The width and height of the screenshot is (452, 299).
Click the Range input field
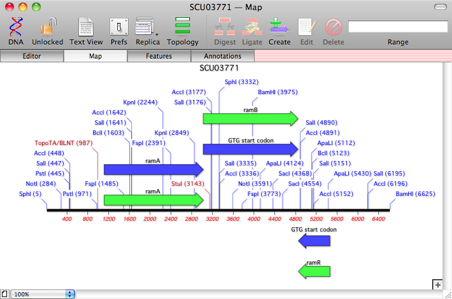397,27
